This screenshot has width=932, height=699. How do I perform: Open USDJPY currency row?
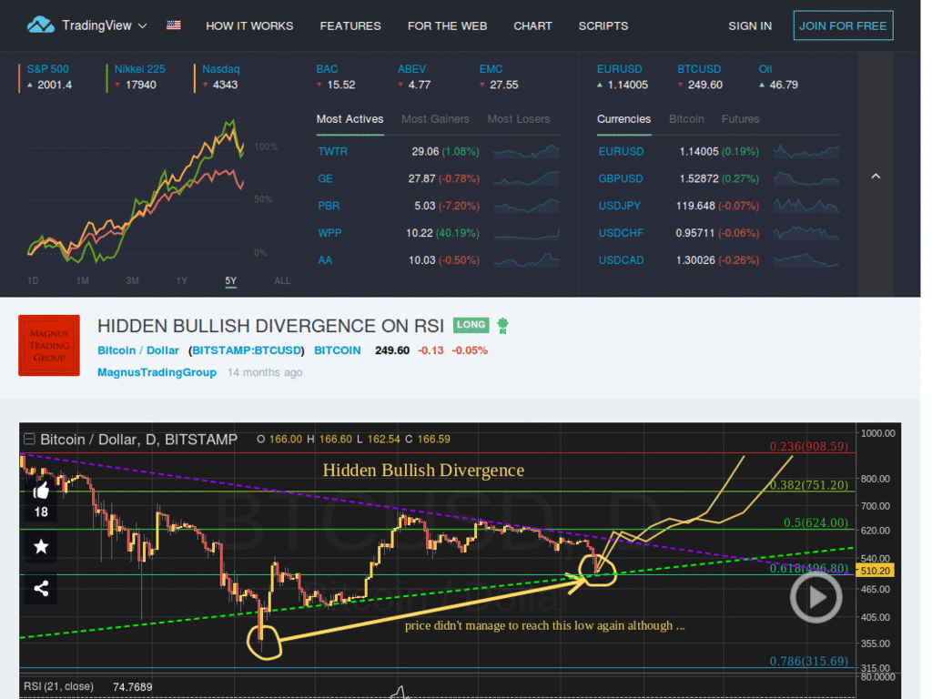click(x=719, y=207)
